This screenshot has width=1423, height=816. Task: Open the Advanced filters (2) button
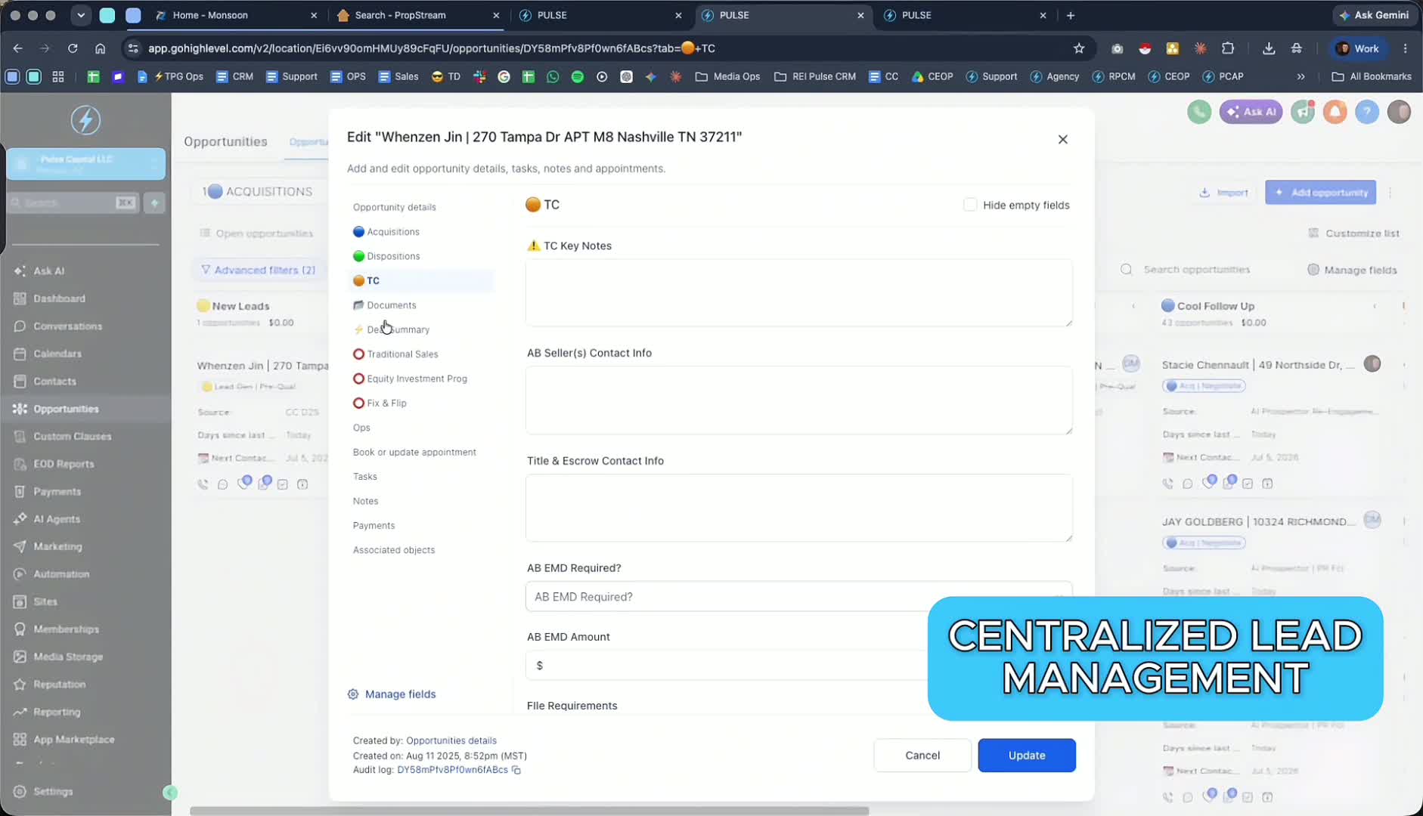click(258, 270)
